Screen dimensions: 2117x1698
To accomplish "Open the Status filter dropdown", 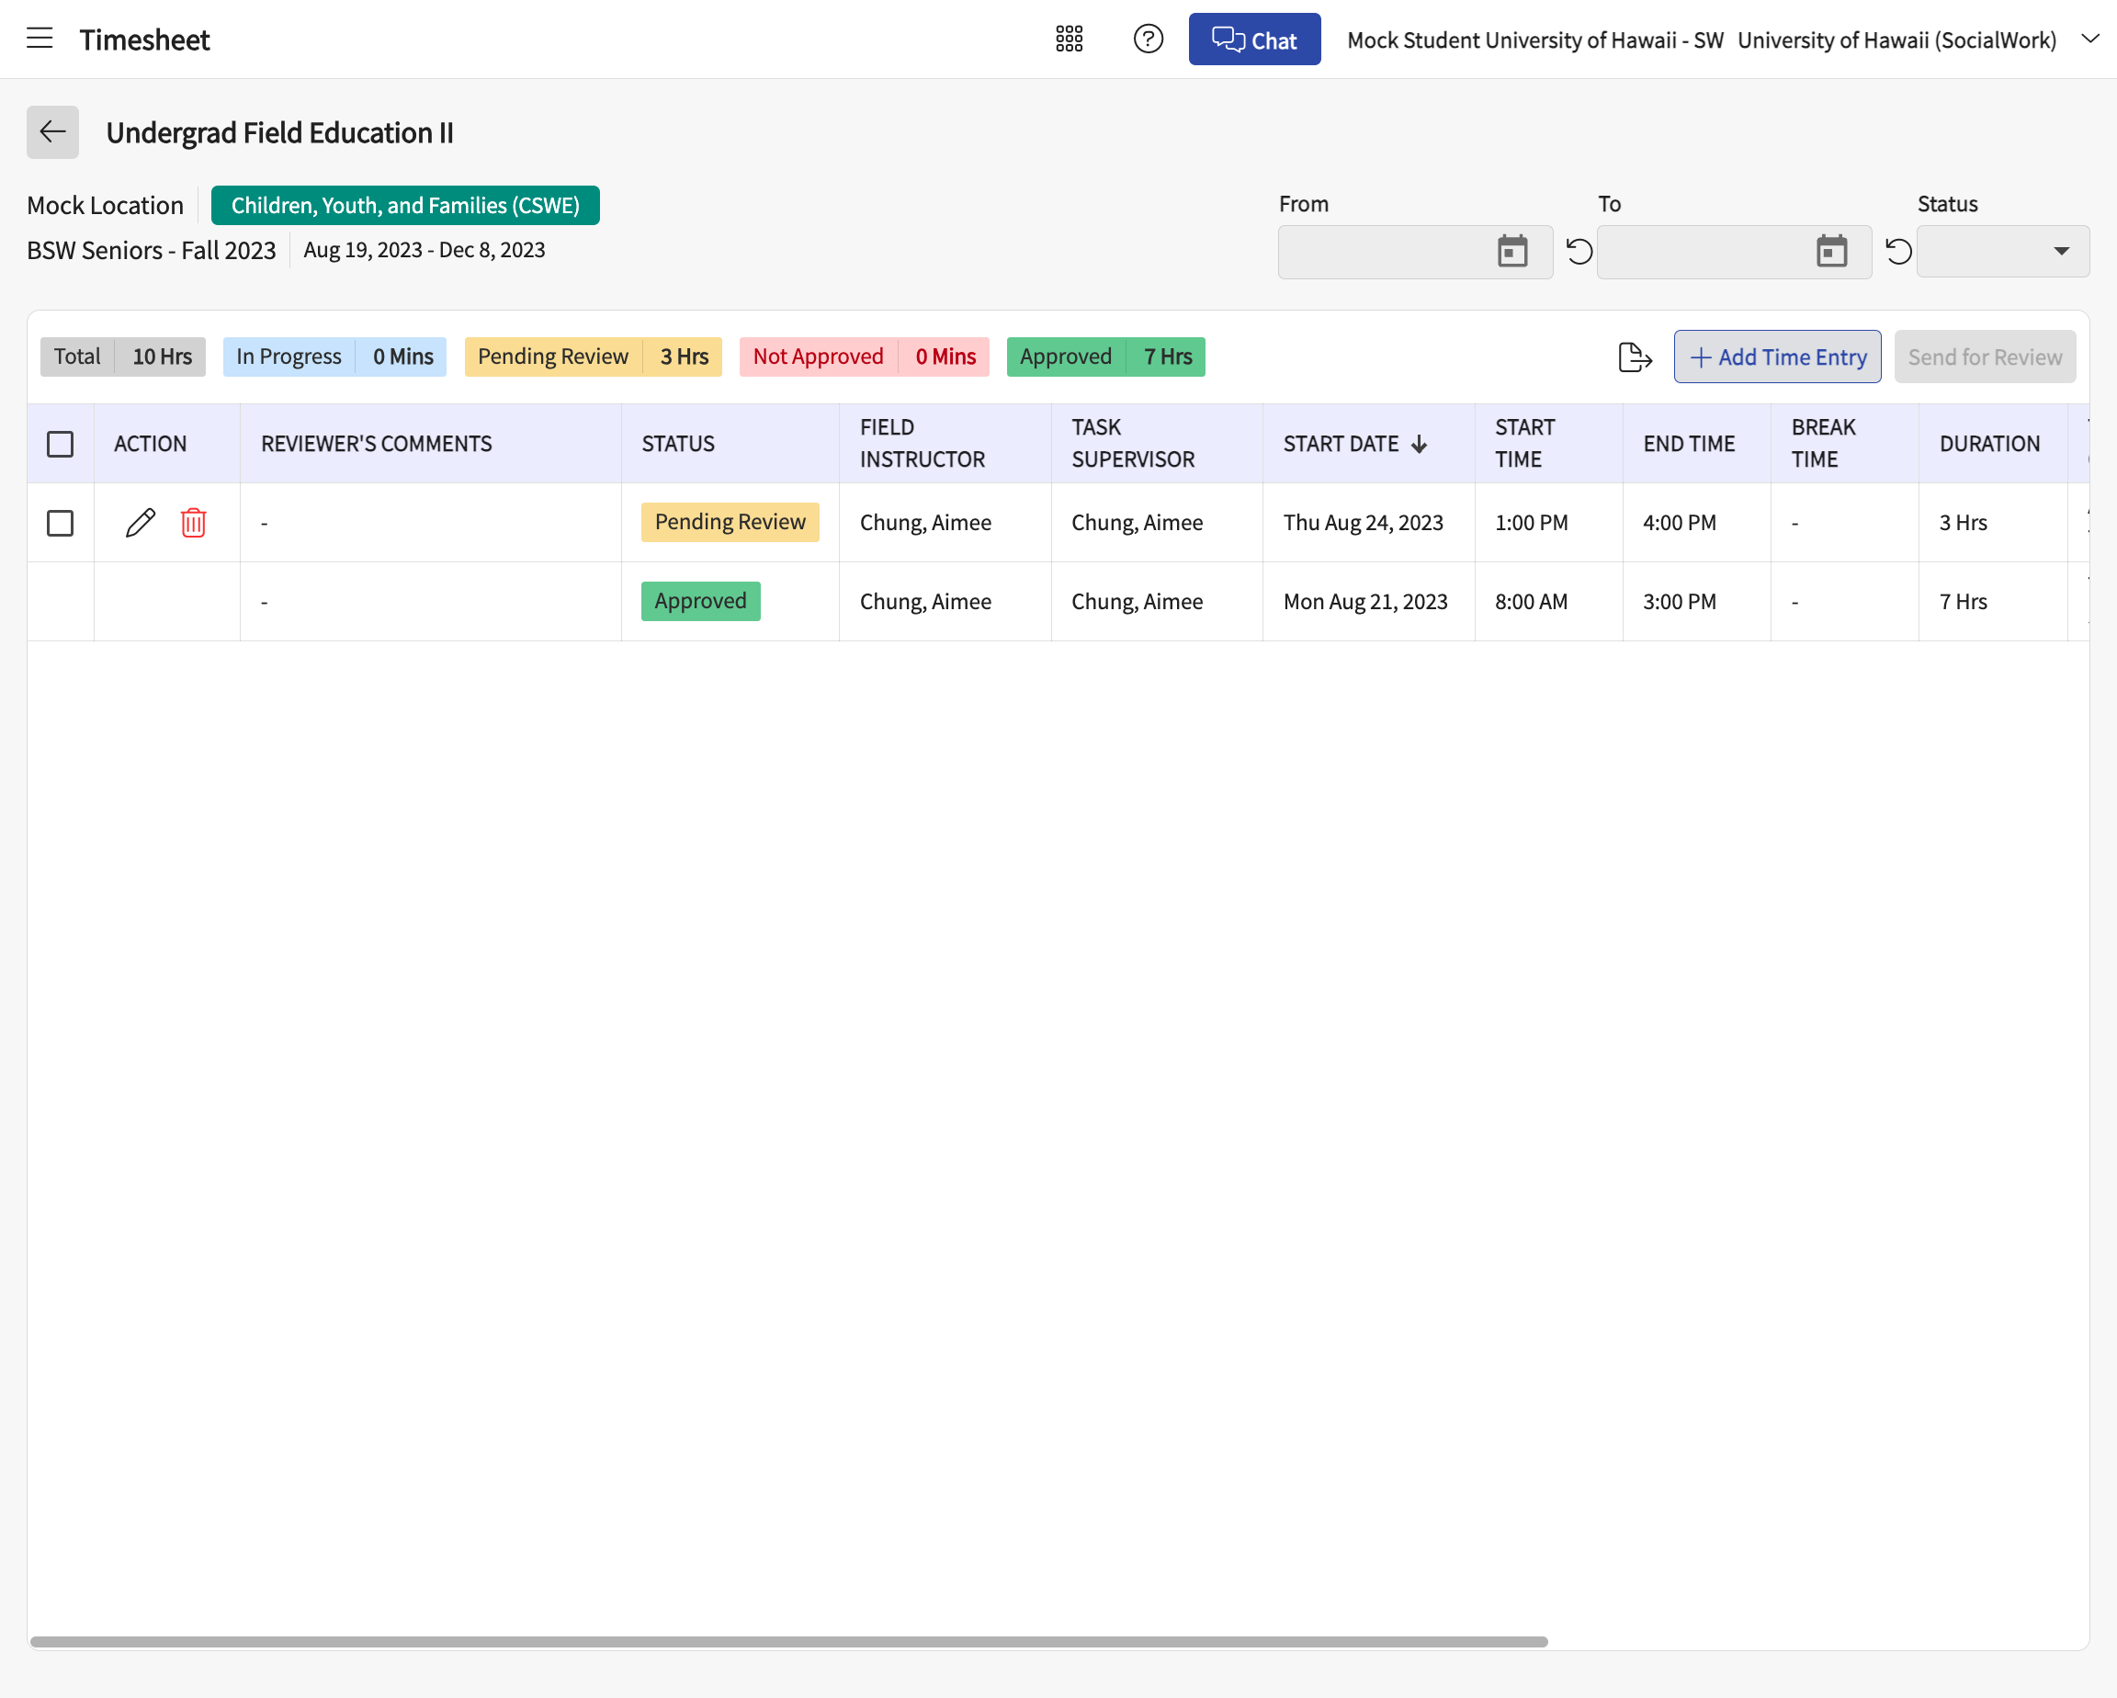I will 2002,252.
